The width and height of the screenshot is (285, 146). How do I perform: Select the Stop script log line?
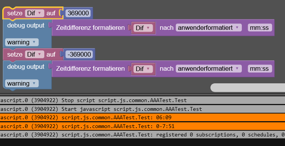(142, 100)
